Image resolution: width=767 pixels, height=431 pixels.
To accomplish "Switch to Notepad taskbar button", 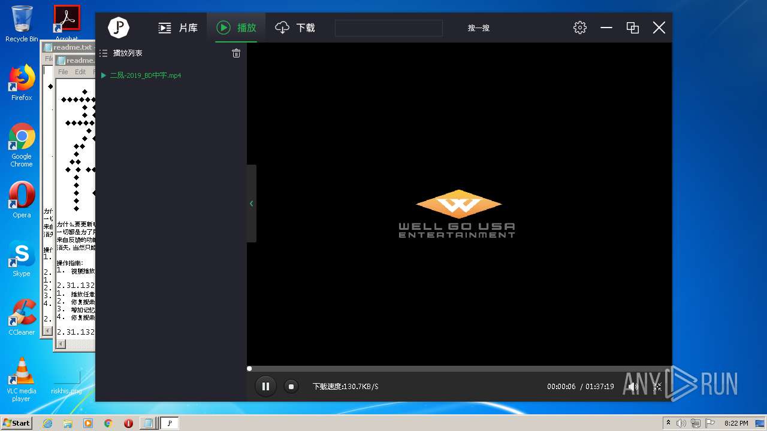I will point(148,423).
